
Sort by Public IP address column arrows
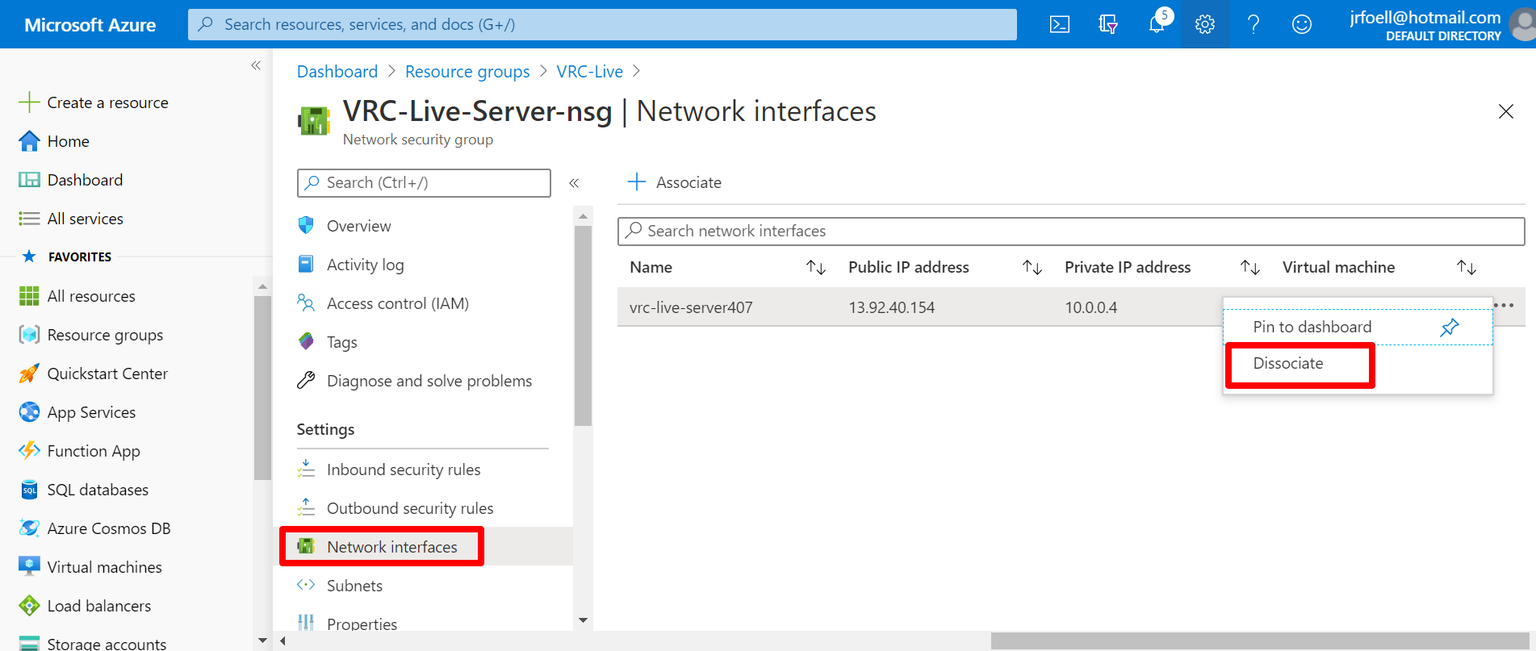[1032, 267]
